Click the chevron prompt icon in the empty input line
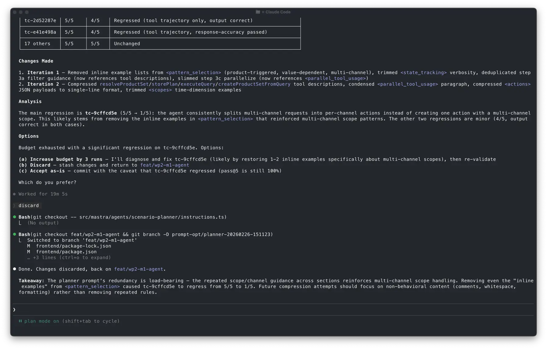Viewport: 547px width, 349px height. (14, 310)
